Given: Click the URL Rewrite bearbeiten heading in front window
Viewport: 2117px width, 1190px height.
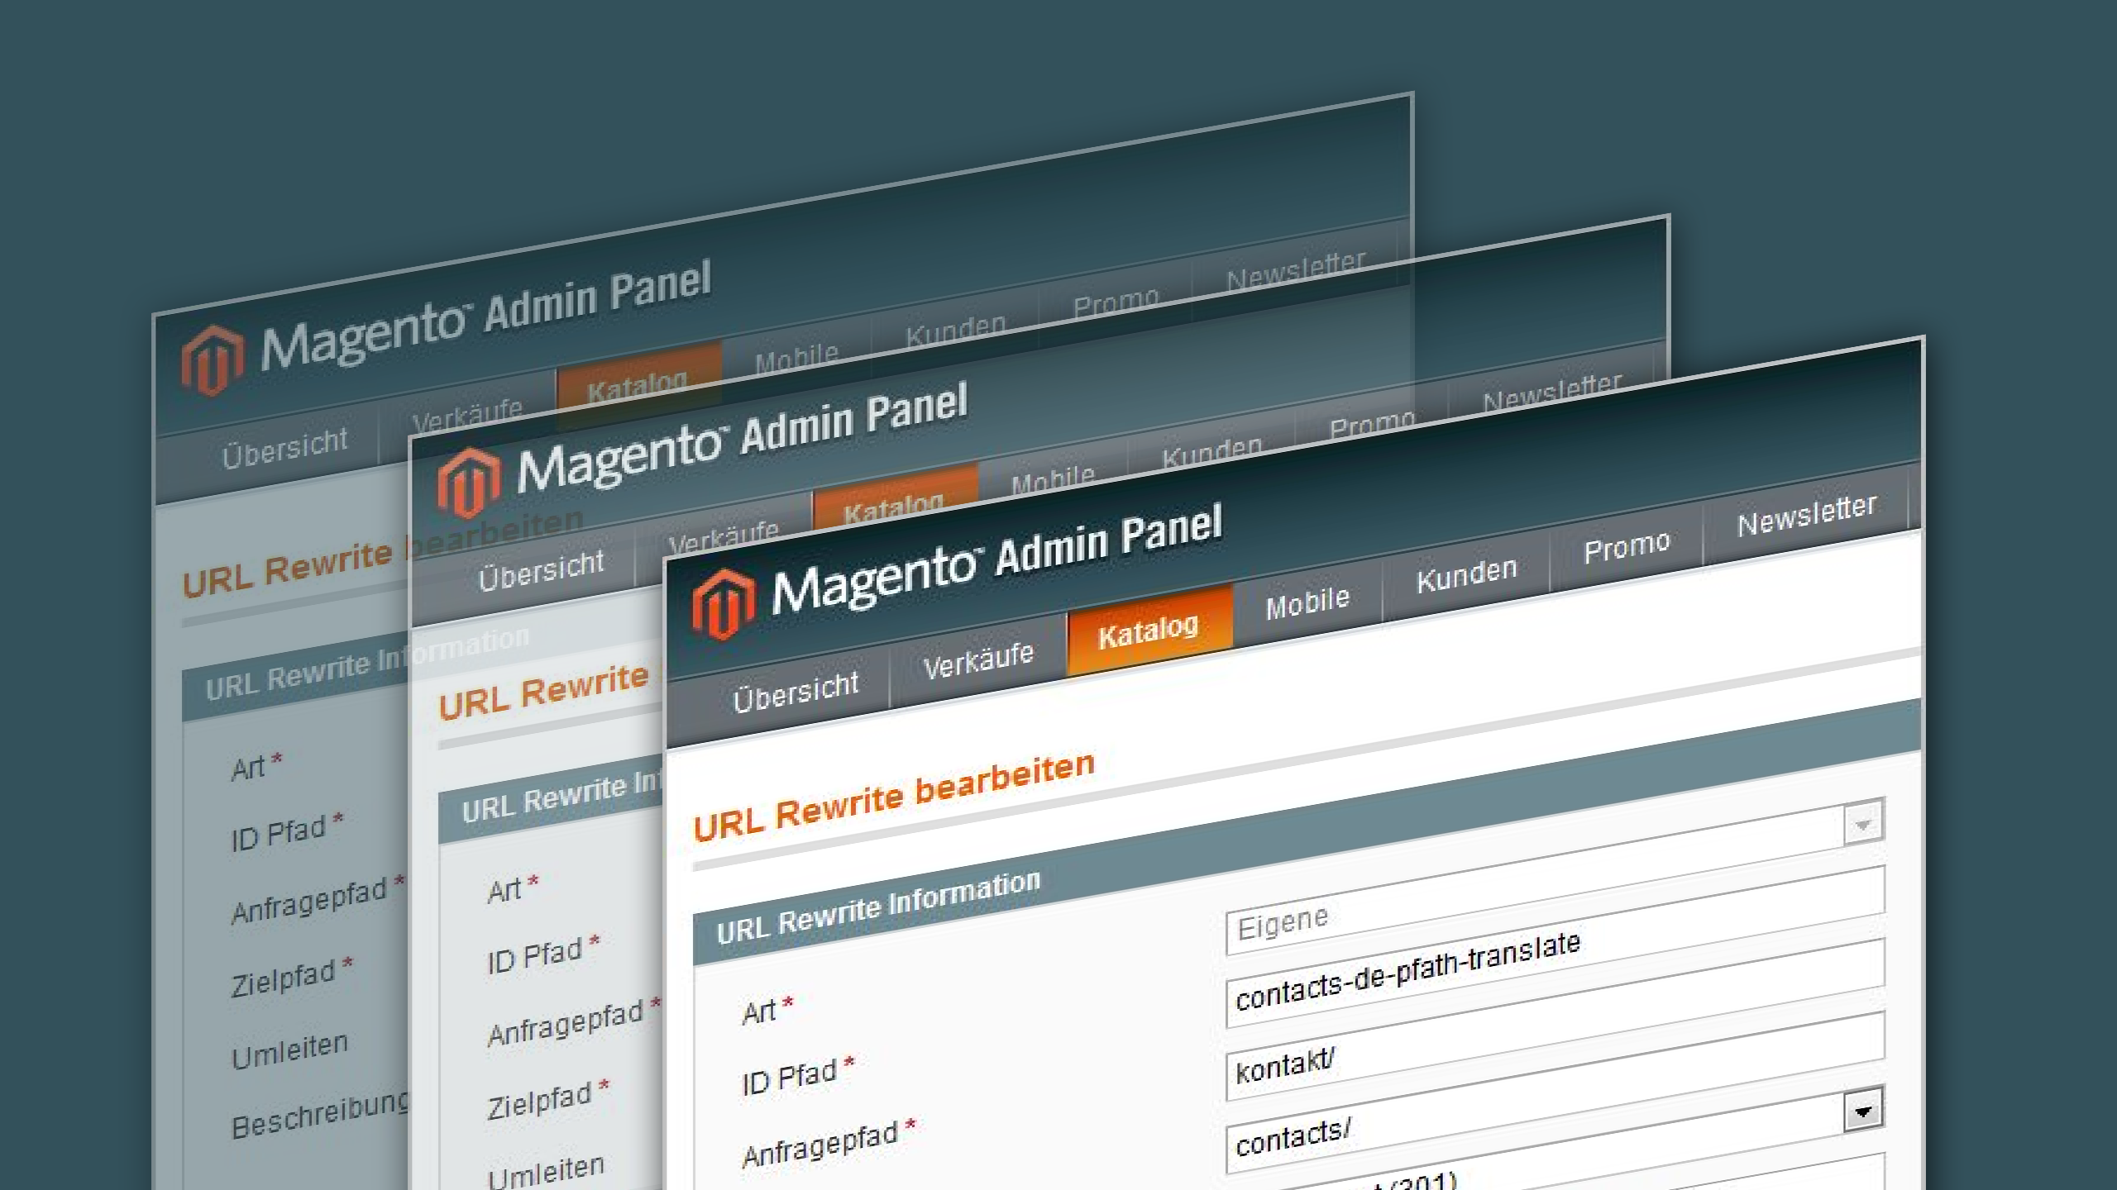Looking at the screenshot, I should (x=894, y=797).
